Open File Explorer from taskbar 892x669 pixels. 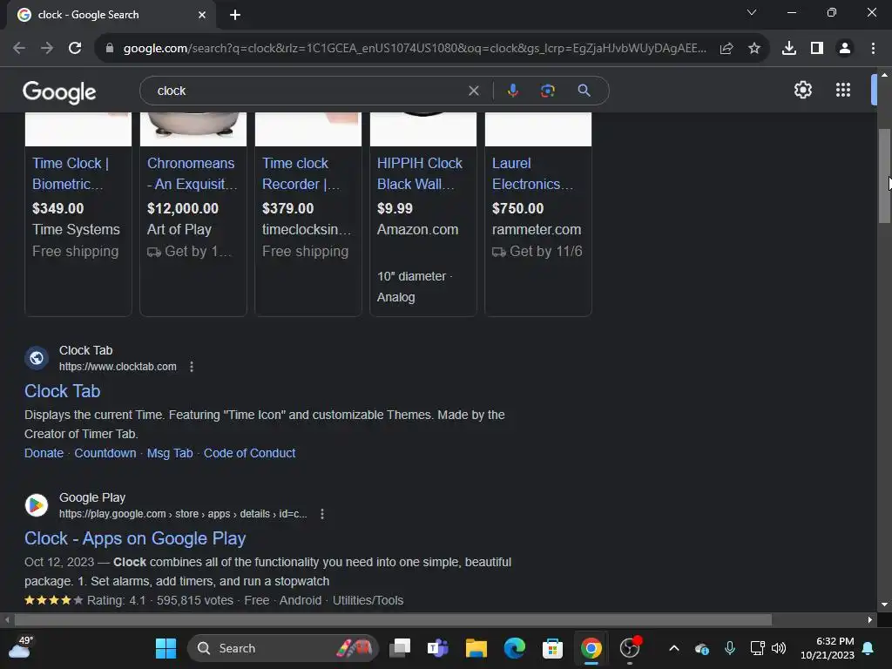pos(476,648)
